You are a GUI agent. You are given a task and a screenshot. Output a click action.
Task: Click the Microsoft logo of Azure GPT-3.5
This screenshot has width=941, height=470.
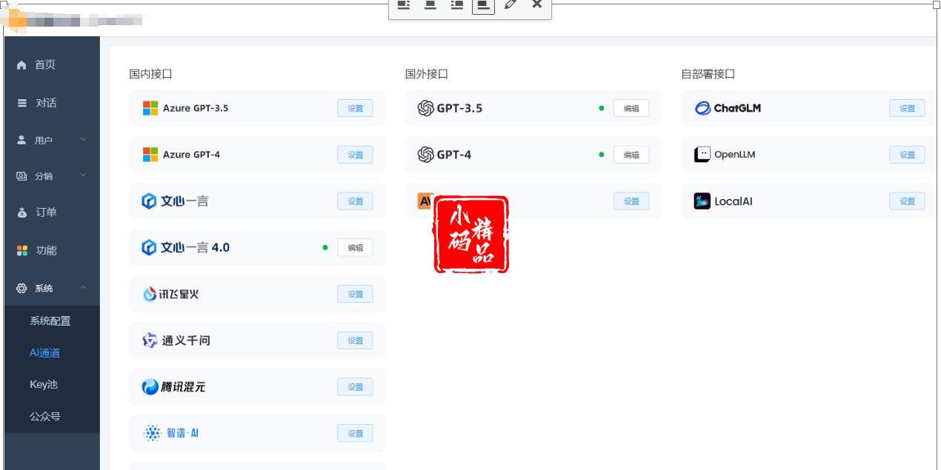[150, 108]
